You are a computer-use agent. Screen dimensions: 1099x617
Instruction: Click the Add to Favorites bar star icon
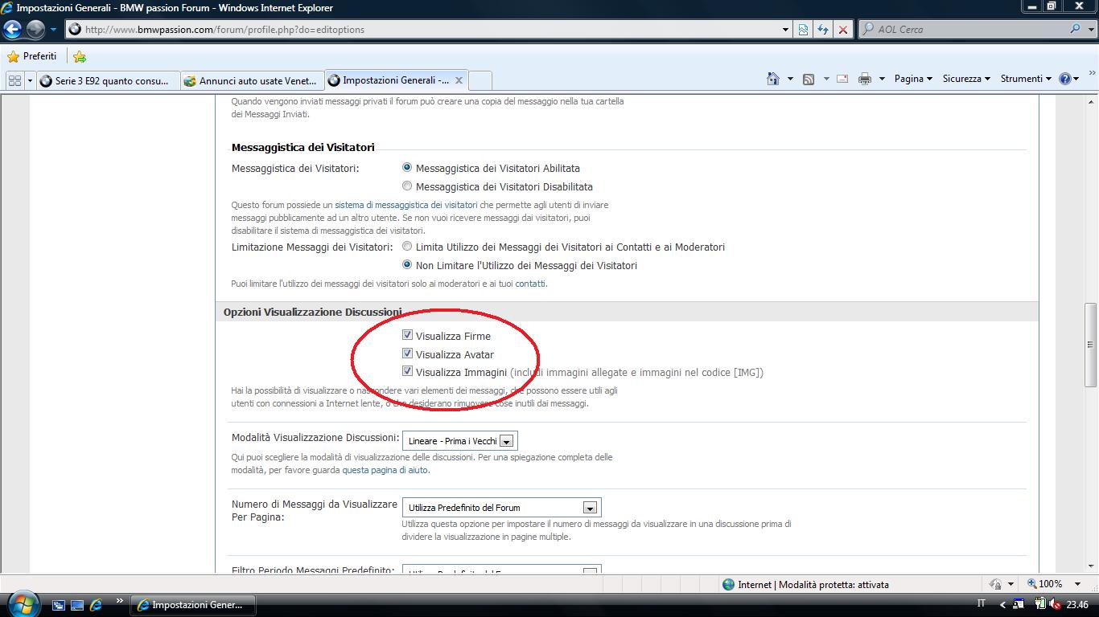point(79,56)
